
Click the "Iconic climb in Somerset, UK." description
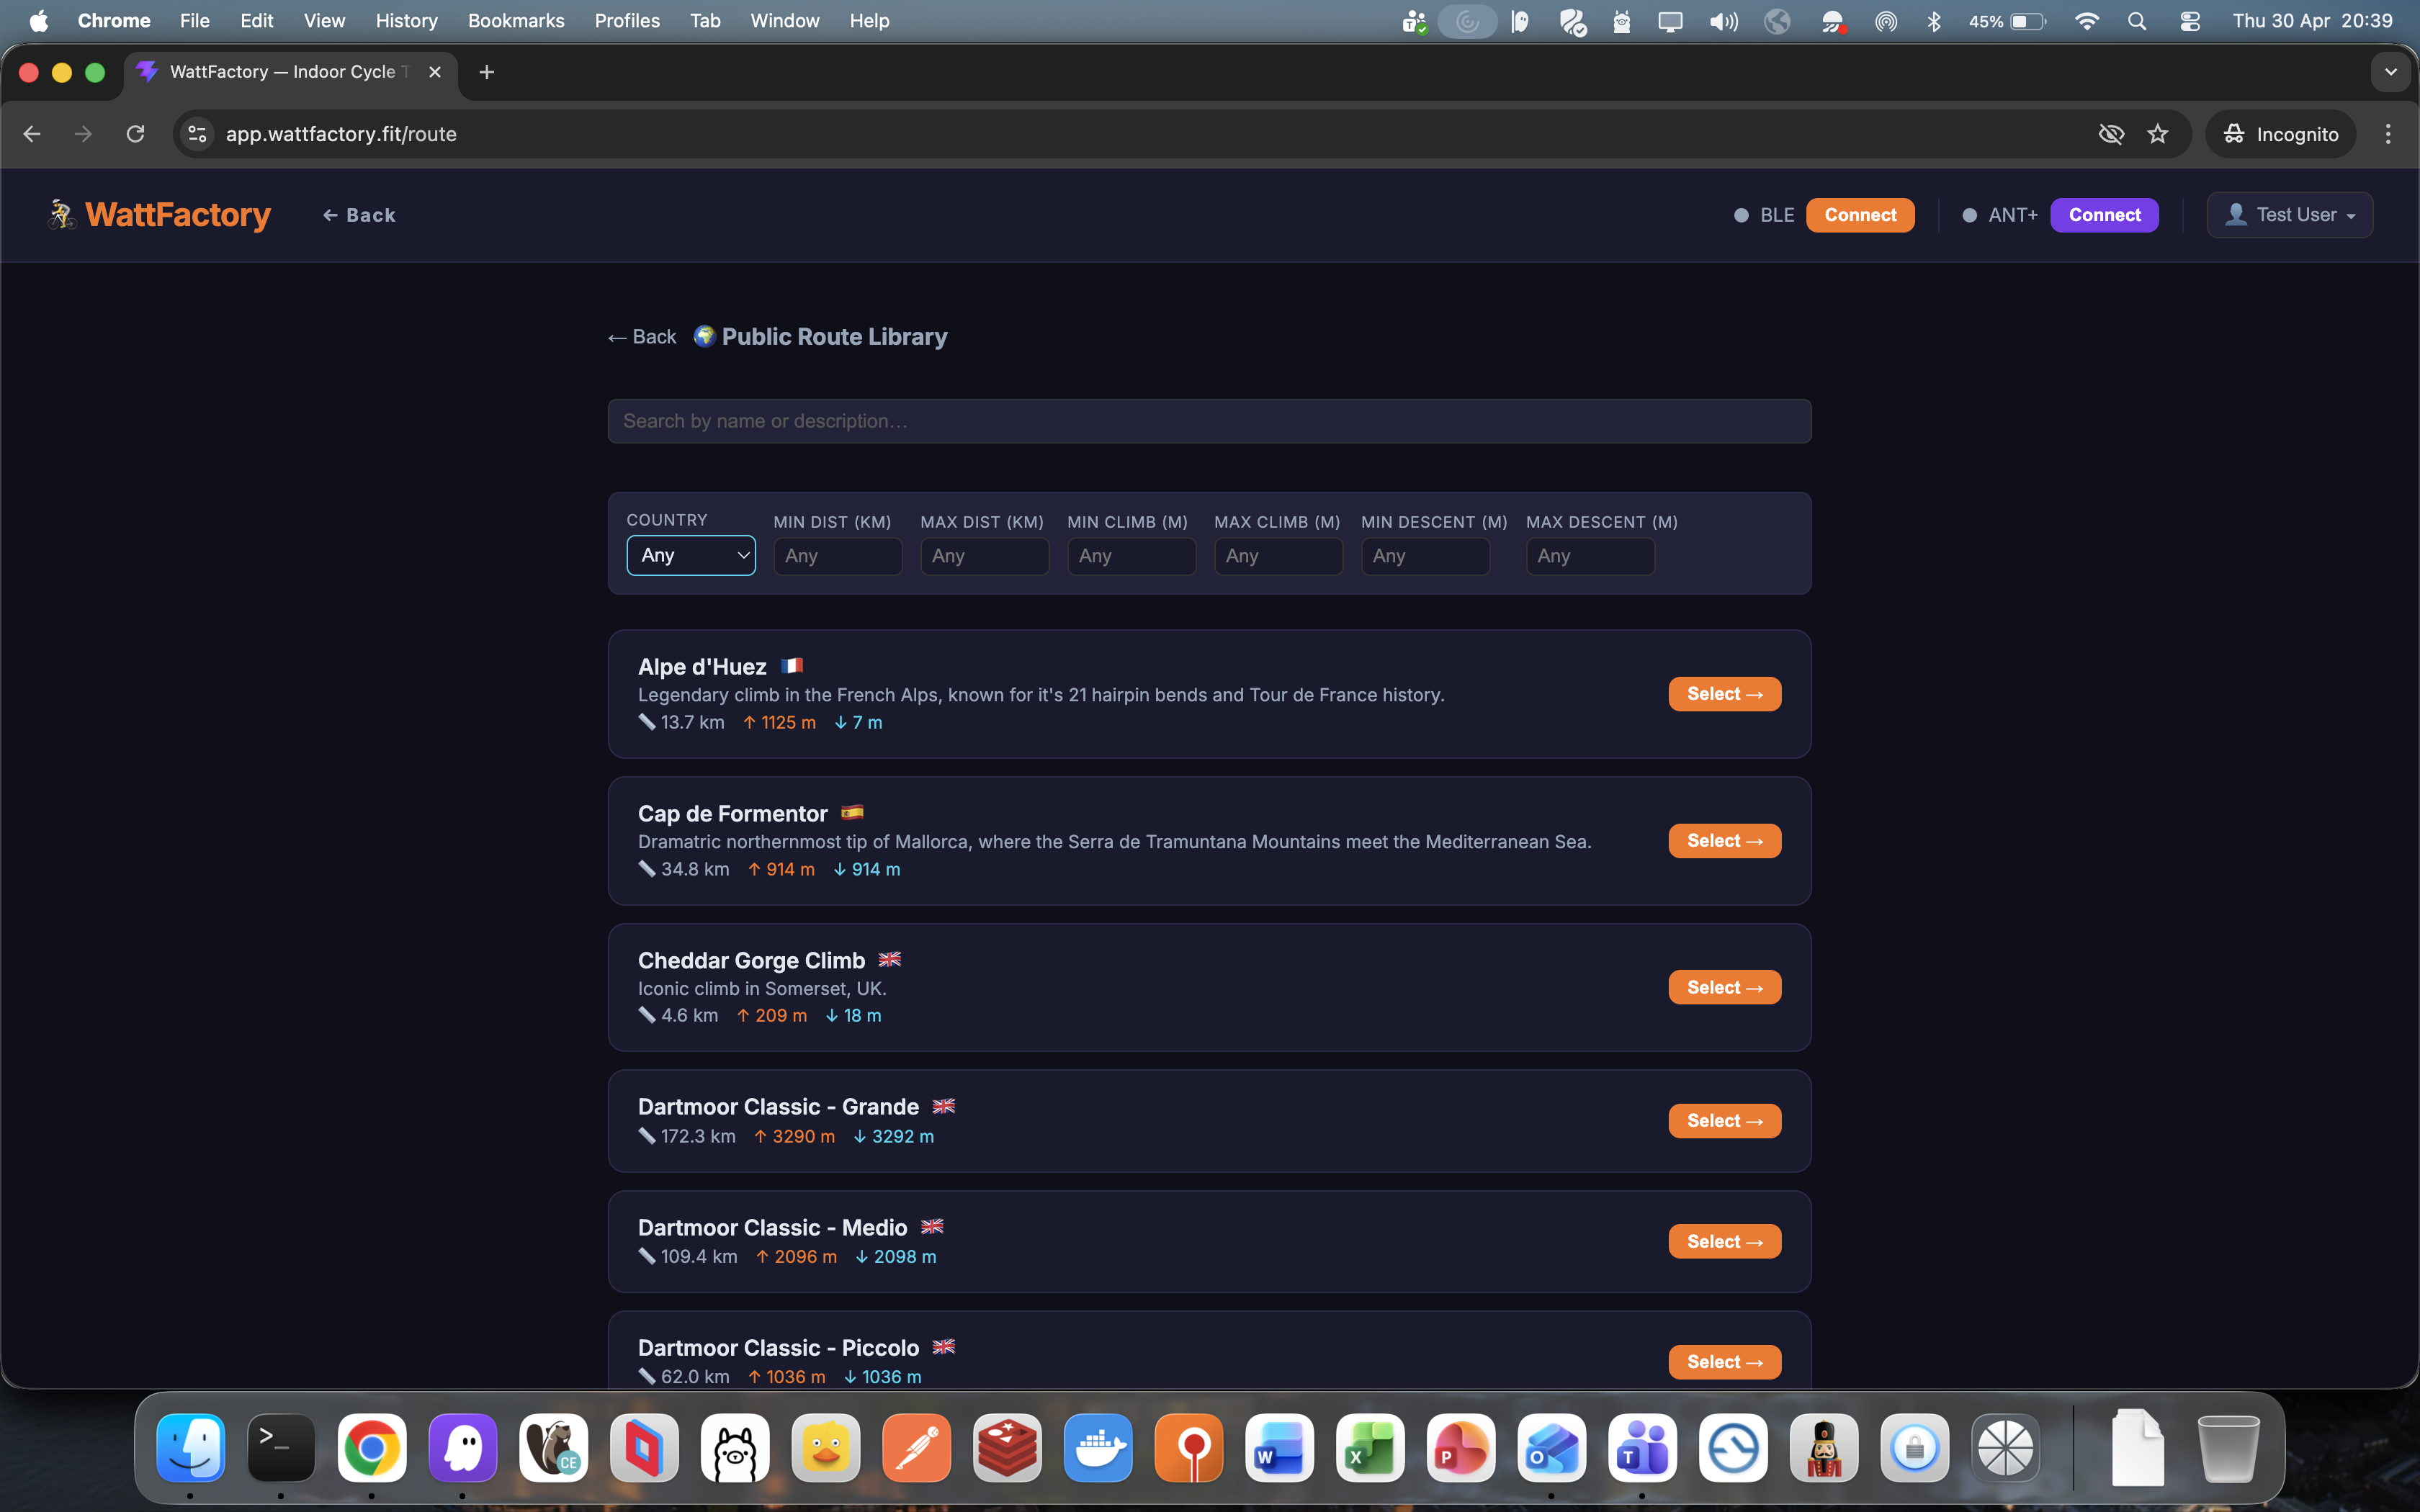762,988
